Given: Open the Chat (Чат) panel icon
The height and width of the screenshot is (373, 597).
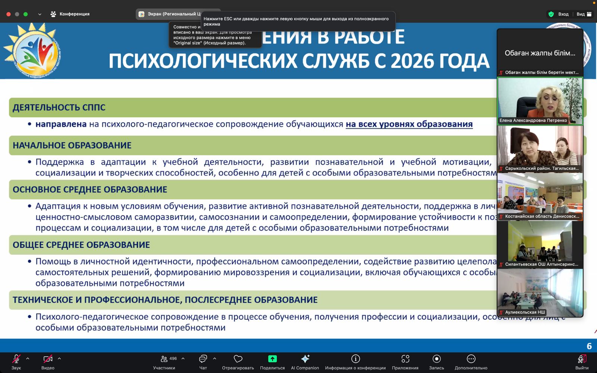Looking at the screenshot, I should [x=203, y=359].
